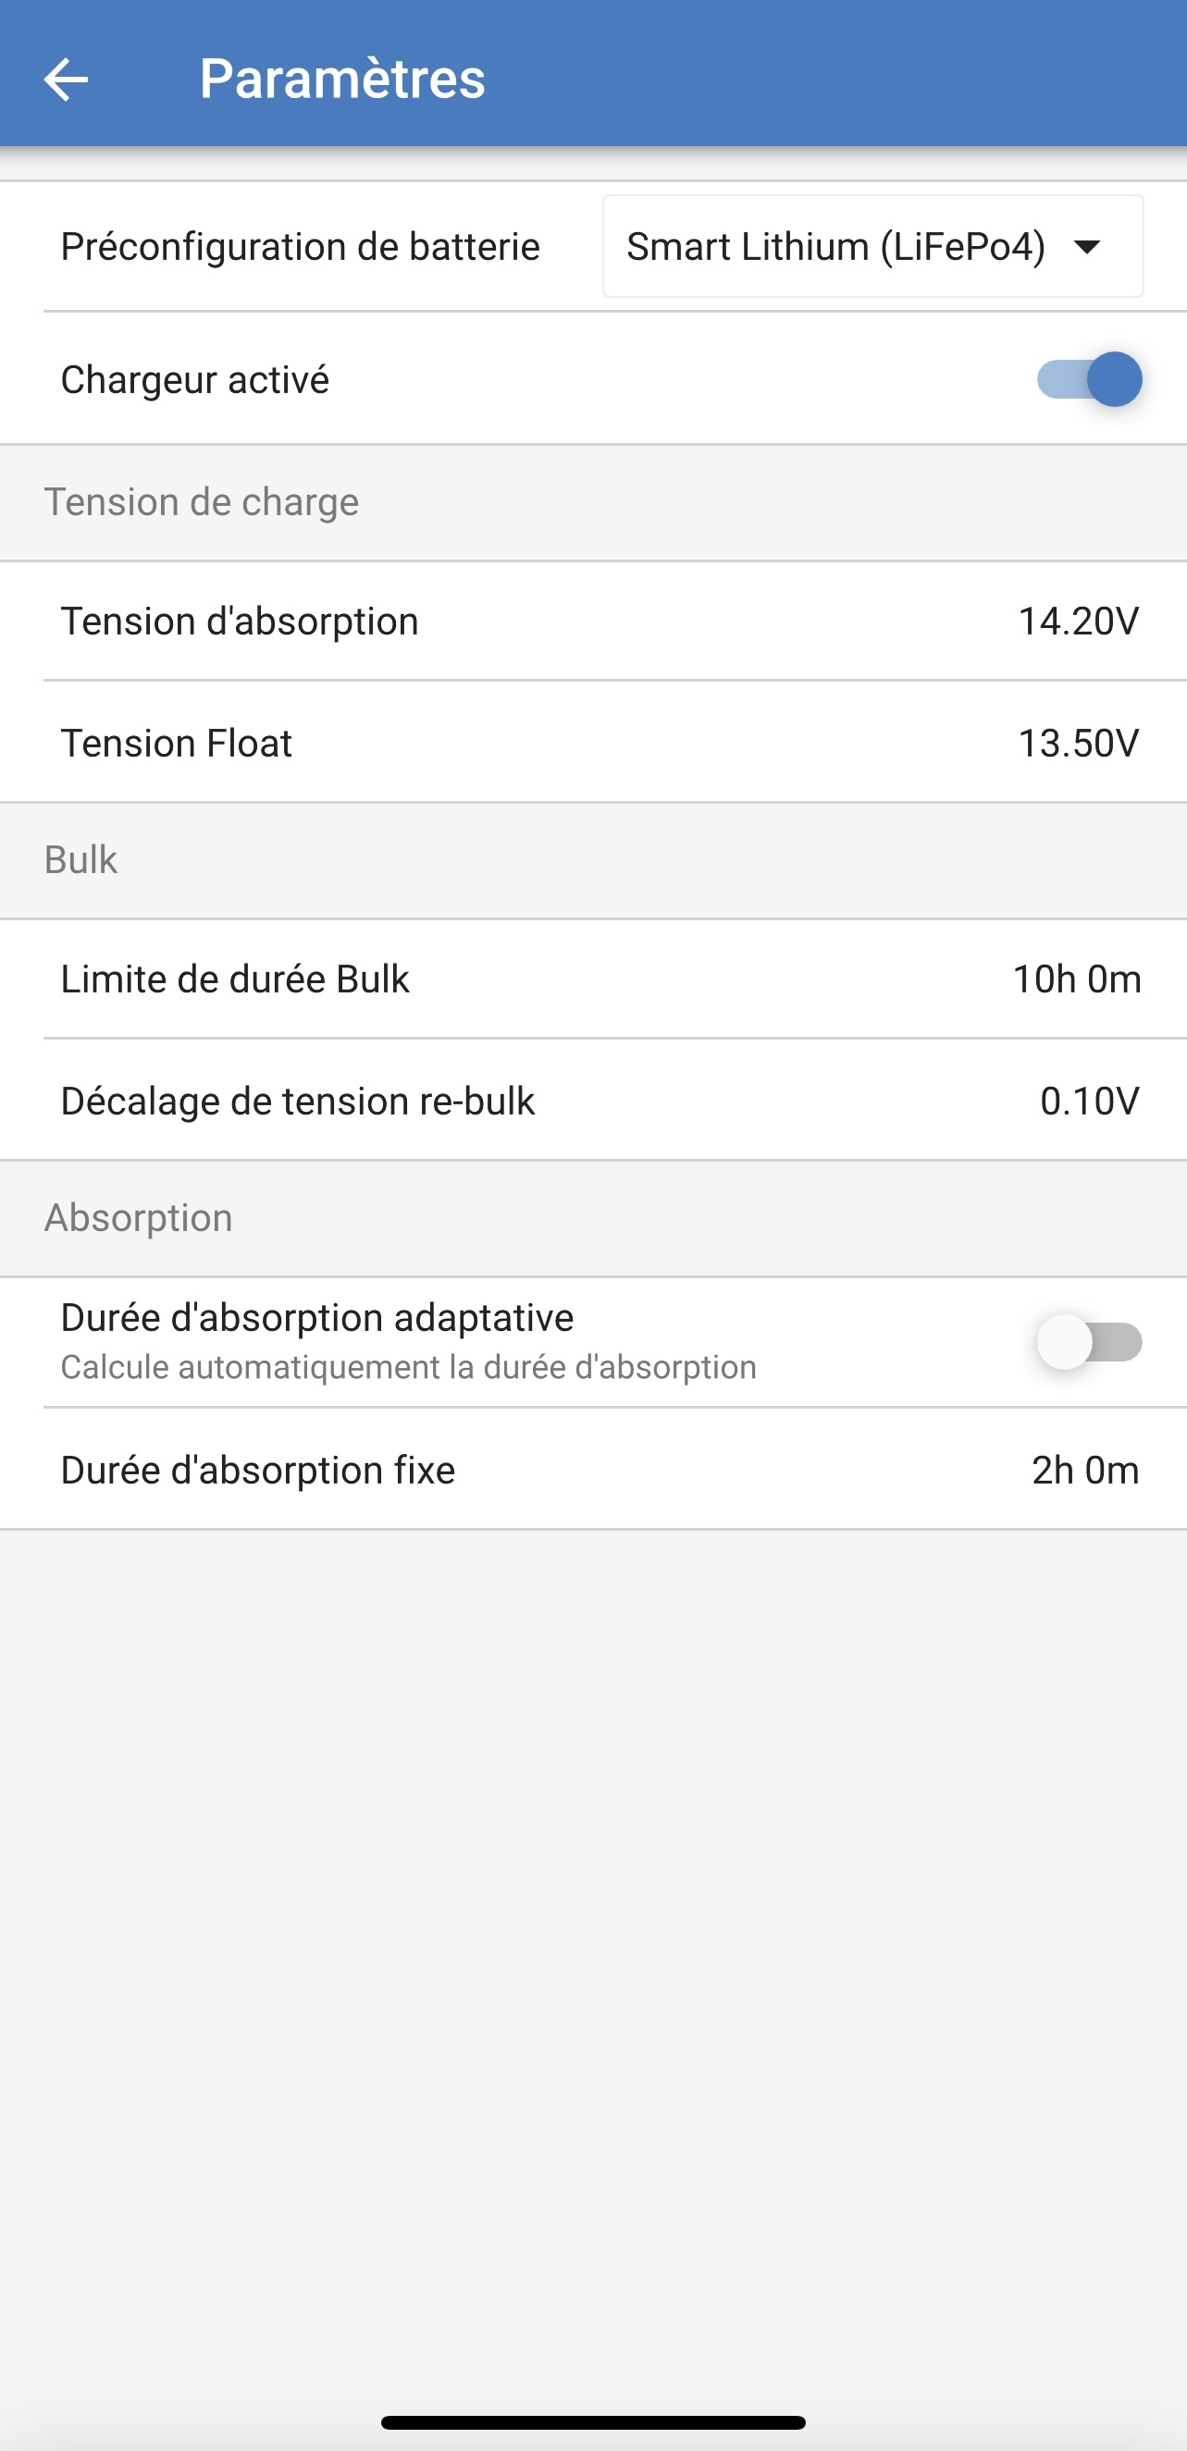Screen dimensions: 1187x2451
Task: Open the battery preset dropdown arrow
Action: [x=1086, y=247]
